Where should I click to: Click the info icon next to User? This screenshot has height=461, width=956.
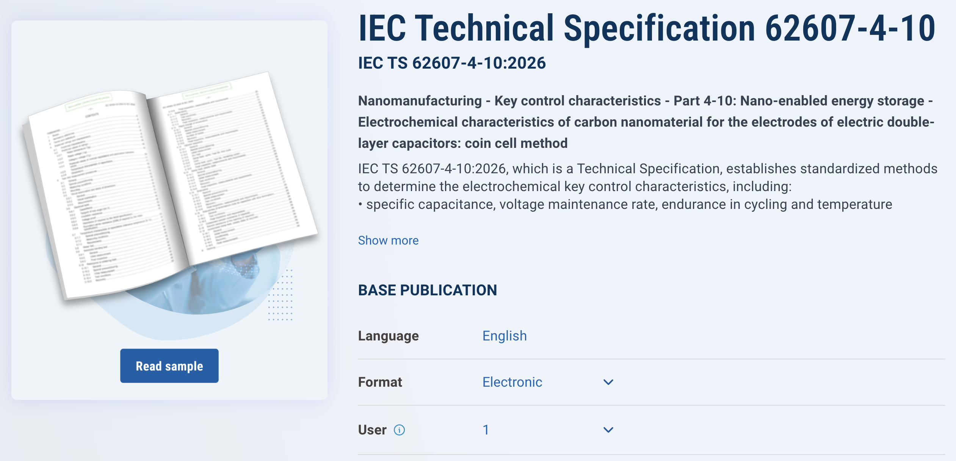[399, 430]
